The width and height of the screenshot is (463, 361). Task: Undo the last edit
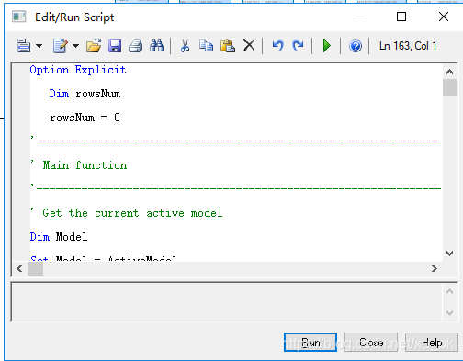[278, 46]
